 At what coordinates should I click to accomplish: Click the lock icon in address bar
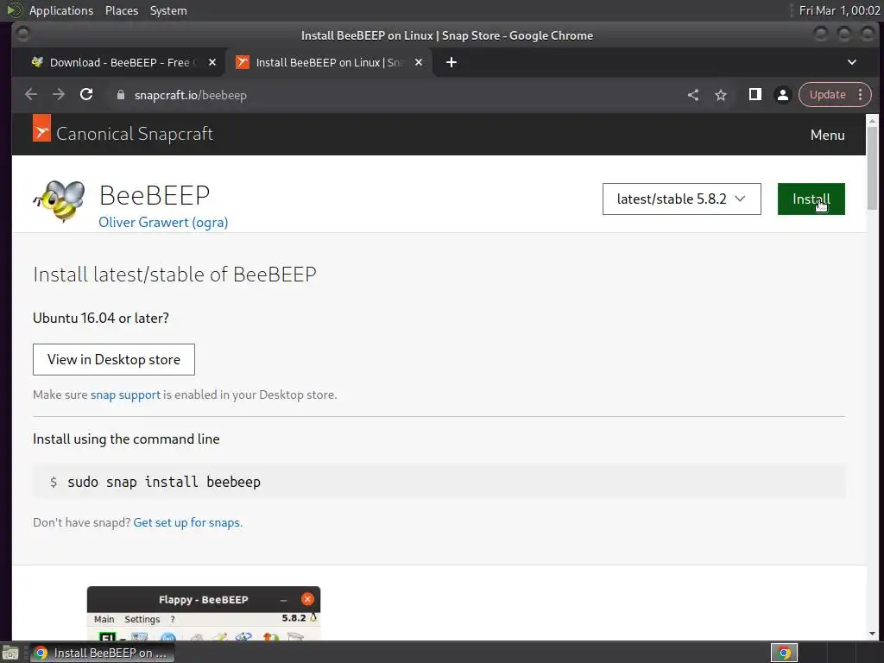coord(120,95)
